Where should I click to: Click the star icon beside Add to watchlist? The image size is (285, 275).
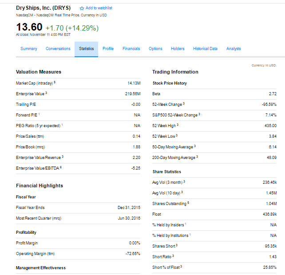point(82,8)
